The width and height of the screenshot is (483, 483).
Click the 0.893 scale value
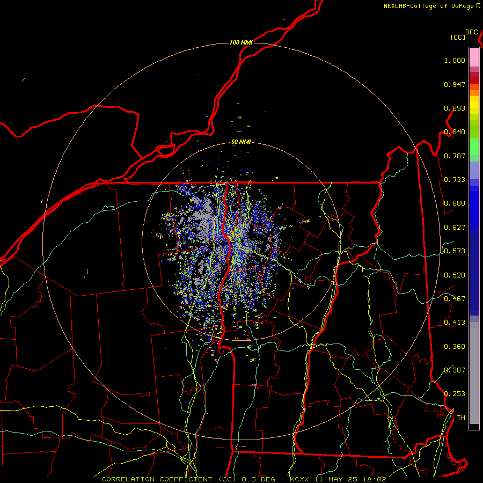[455, 108]
